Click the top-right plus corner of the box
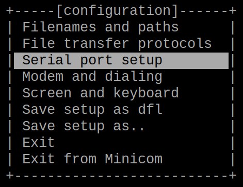Image resolution: width=243 pixels, height=187 pixels. pos(233,11)
